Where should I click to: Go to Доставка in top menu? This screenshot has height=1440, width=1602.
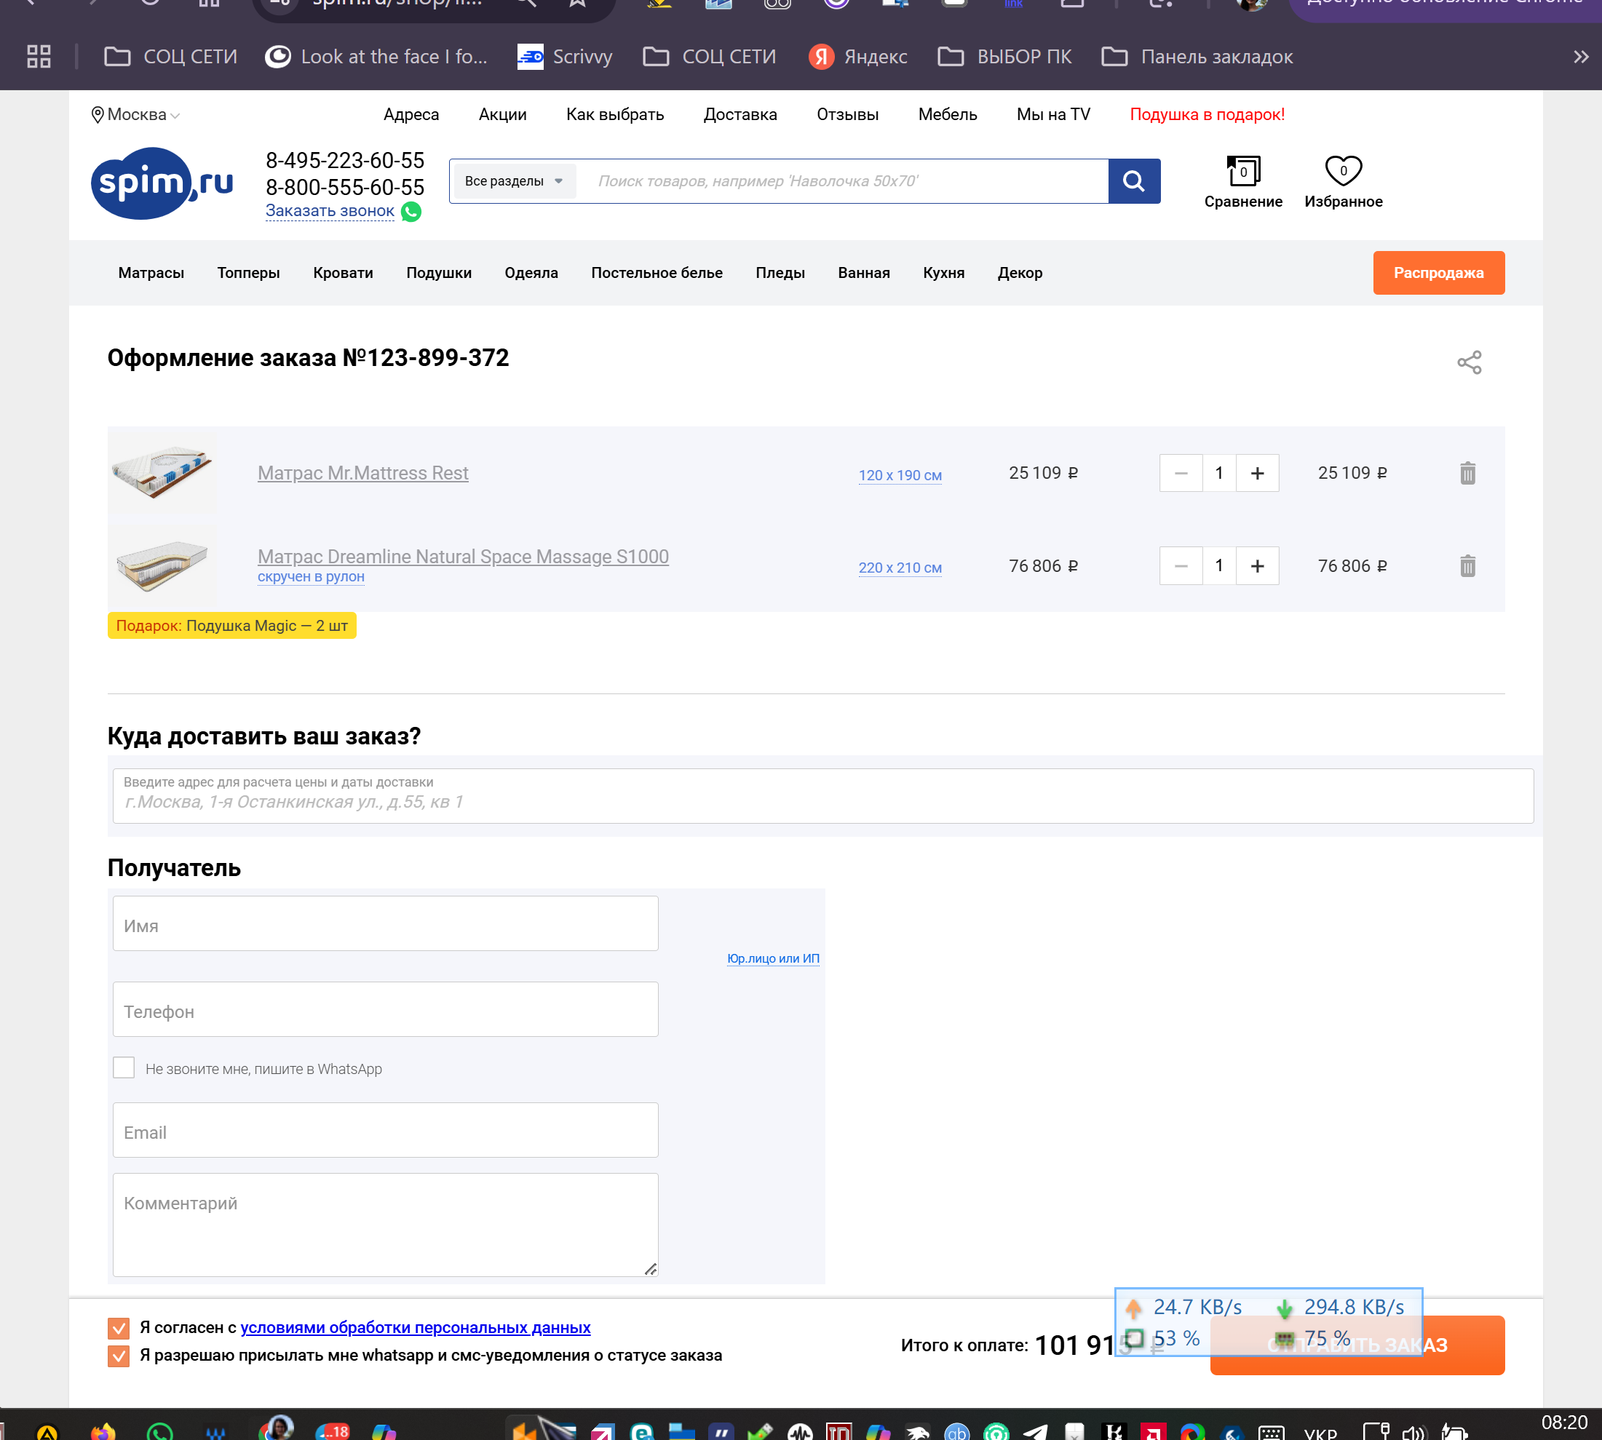[x=739, y=115]
